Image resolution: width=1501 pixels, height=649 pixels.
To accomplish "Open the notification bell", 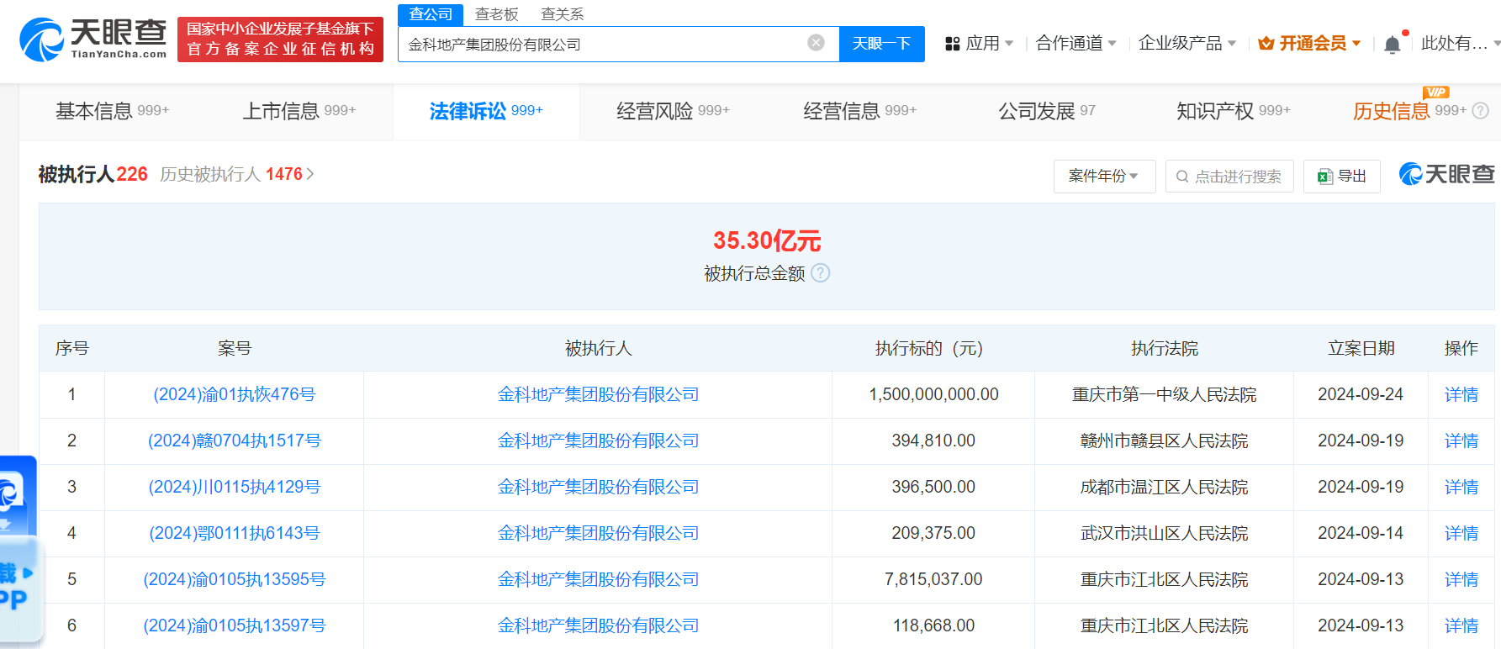I will [1393, 45].
